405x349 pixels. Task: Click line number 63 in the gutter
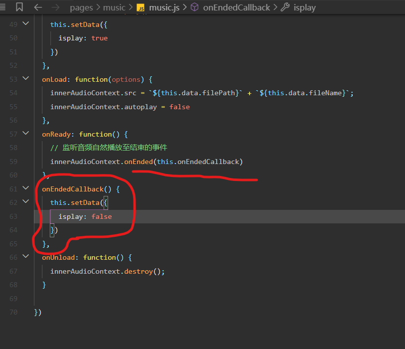[x=13, y=217]
